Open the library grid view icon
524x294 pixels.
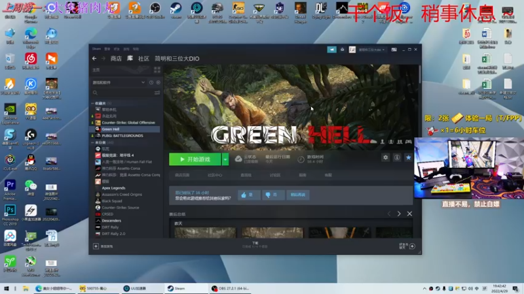[157, 70]
